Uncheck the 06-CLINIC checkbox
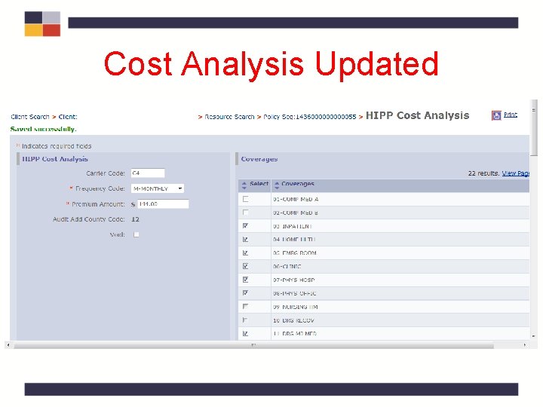This screenshot has width=543, height=407. [x=246, y=266]
